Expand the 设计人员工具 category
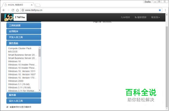Viewport: 169px width, 111px height. pos(24,101)
